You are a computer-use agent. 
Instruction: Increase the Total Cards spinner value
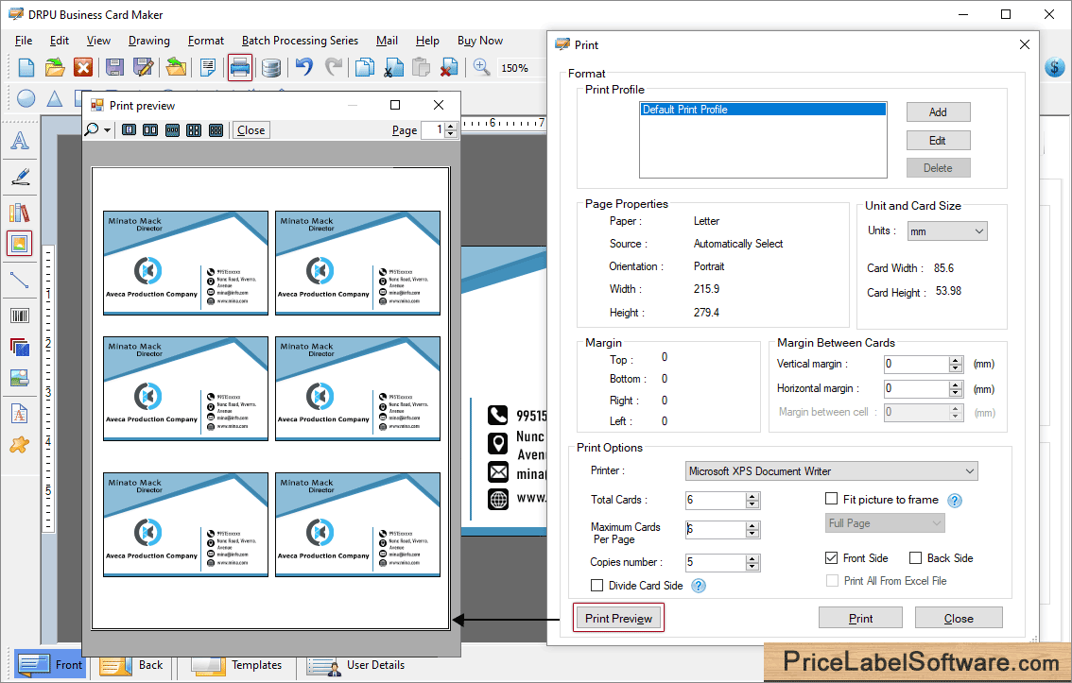coord(752,496)
